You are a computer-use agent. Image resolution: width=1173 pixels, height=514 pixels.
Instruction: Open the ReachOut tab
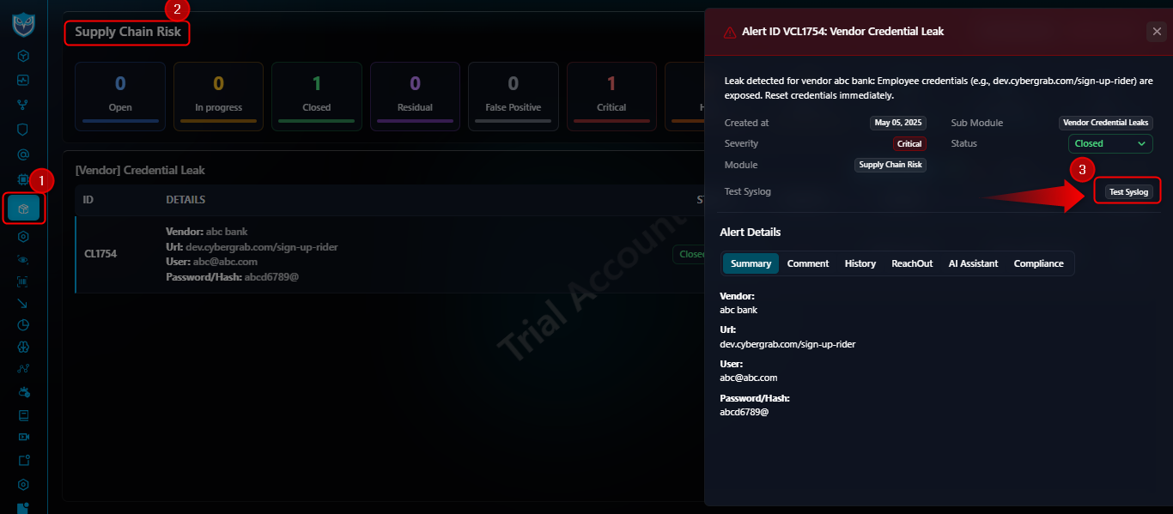912,263
